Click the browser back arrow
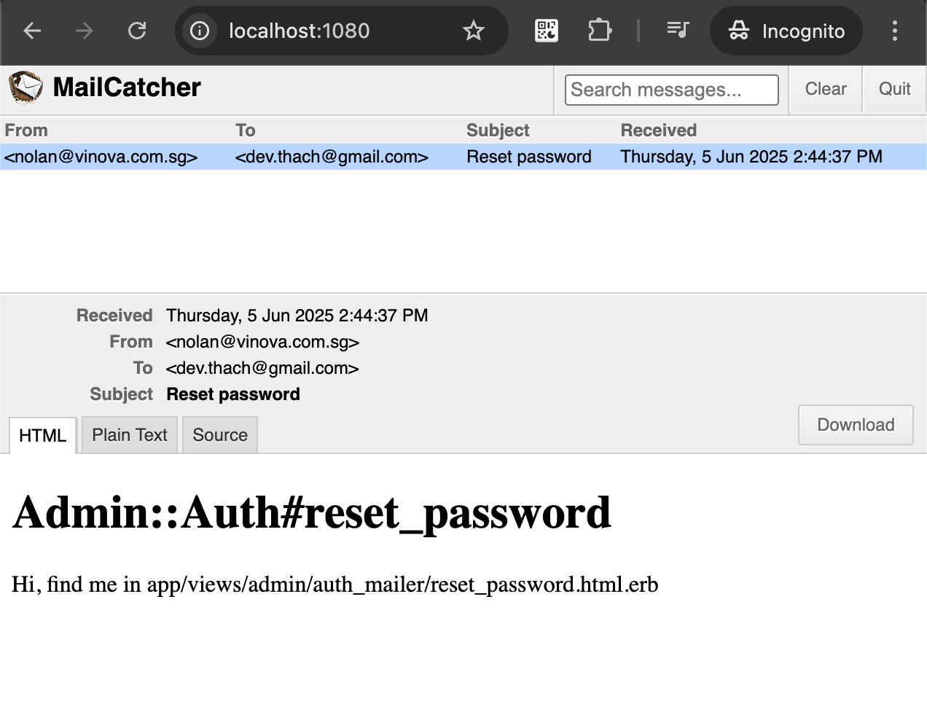The width and height of the screenshot is (927, 704). [x=32, y=31]
